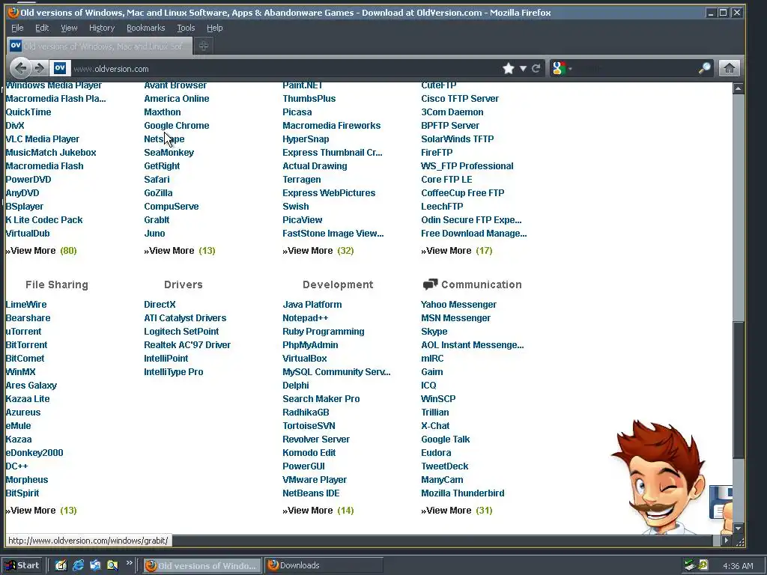Screen dimensions: 767x575
Task: Open the Netscape link
Action: pyautogui.click(x=164, y=139)
